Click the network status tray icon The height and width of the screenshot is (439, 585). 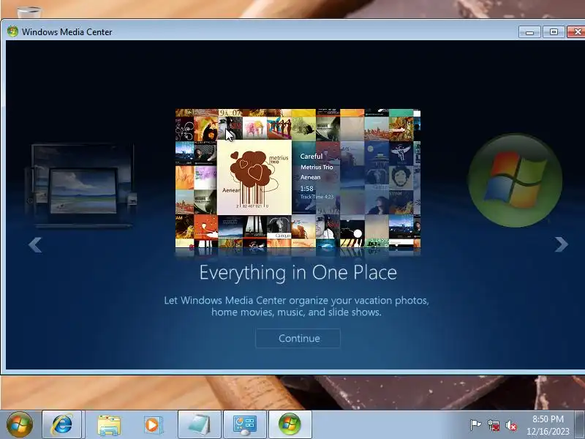tap(493, 425)
